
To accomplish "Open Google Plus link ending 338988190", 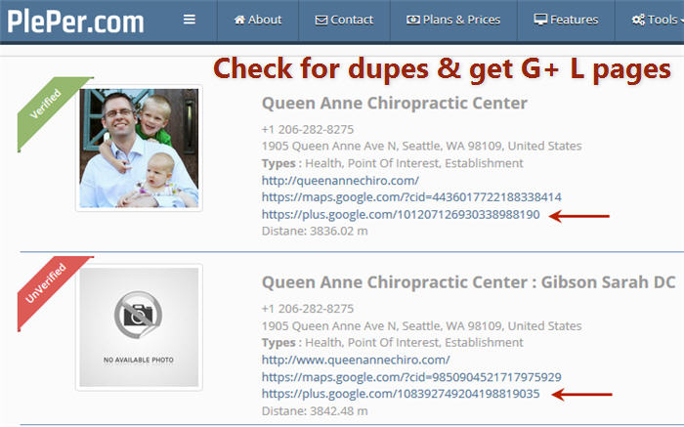I will (x=401, y=215).
